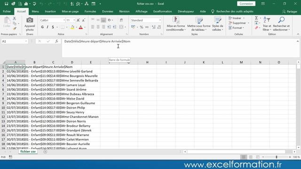The image size is (301, 169).
Task: Decrease font size with small A icon
Action: pos(84,20)
